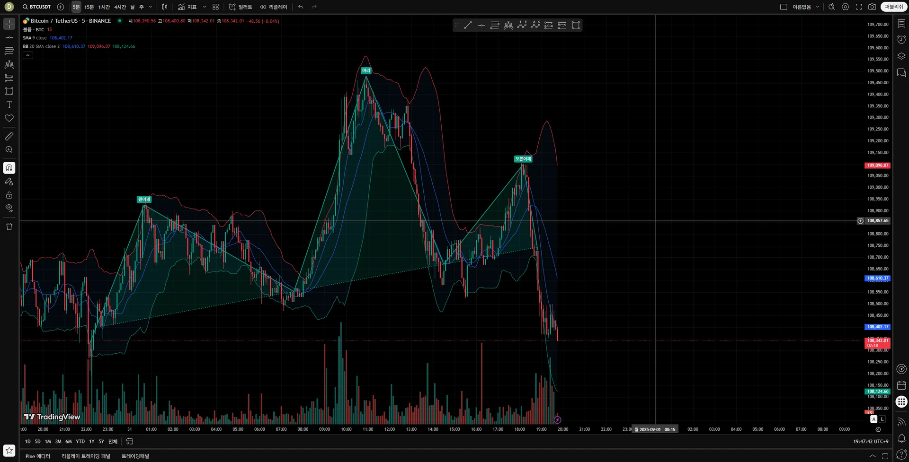Toggle lock all drawings
Viewport: 909px width, 462px height.
click(9, 195)
